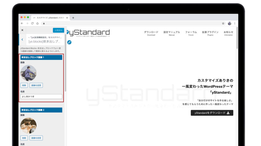Click the browser forward arrow

point(27,24)
